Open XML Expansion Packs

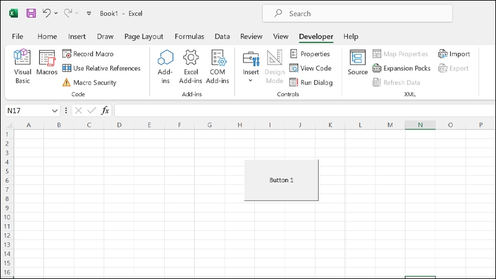401,68
